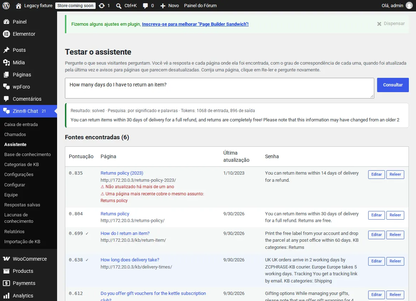Image resolution: width=416 pixels, height=301 pixels.
Task: Click the Pontuação column header
Action: pyautogui.click(x=81, y=156)
